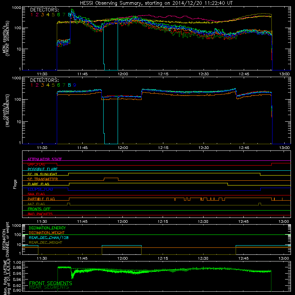Pick detector 3 in the front segments legend

(x=42, y=15)
